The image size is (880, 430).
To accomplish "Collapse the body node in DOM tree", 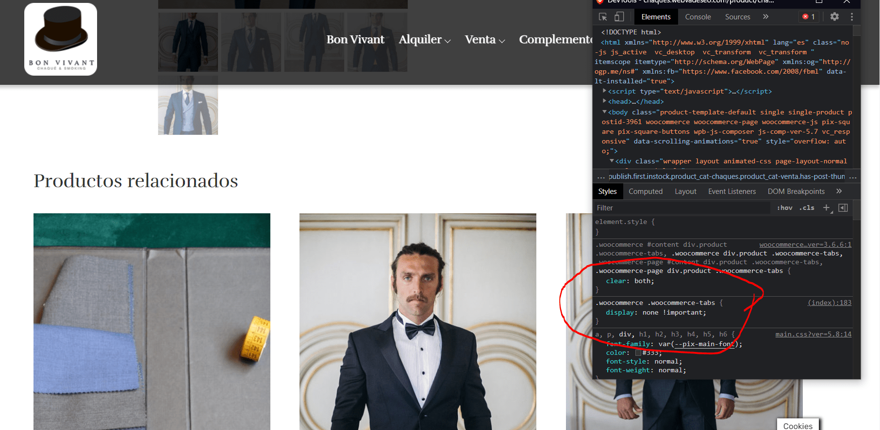I will tap(604, 111).
